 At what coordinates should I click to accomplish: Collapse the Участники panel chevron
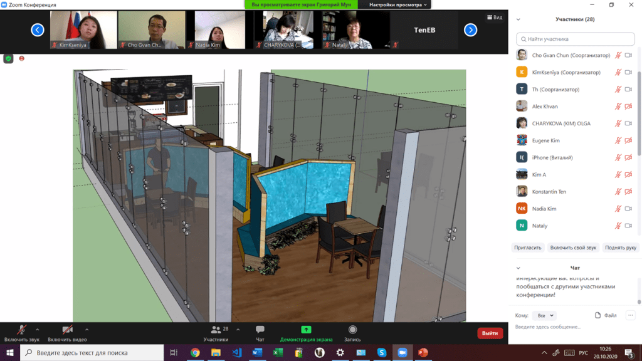click(518, 19)
